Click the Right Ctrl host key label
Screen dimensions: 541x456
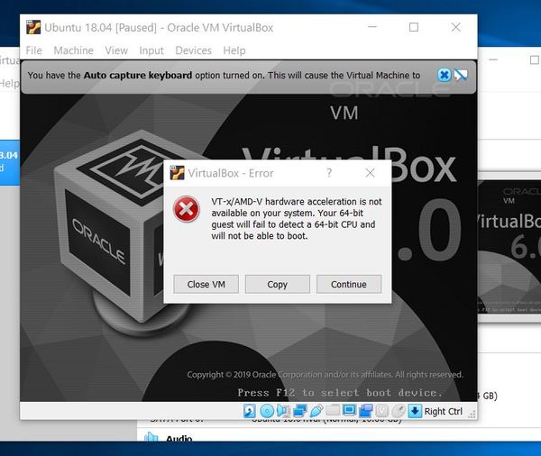point(444,412)
